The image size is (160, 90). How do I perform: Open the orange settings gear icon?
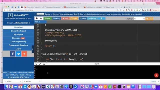(x=151, y=19)
